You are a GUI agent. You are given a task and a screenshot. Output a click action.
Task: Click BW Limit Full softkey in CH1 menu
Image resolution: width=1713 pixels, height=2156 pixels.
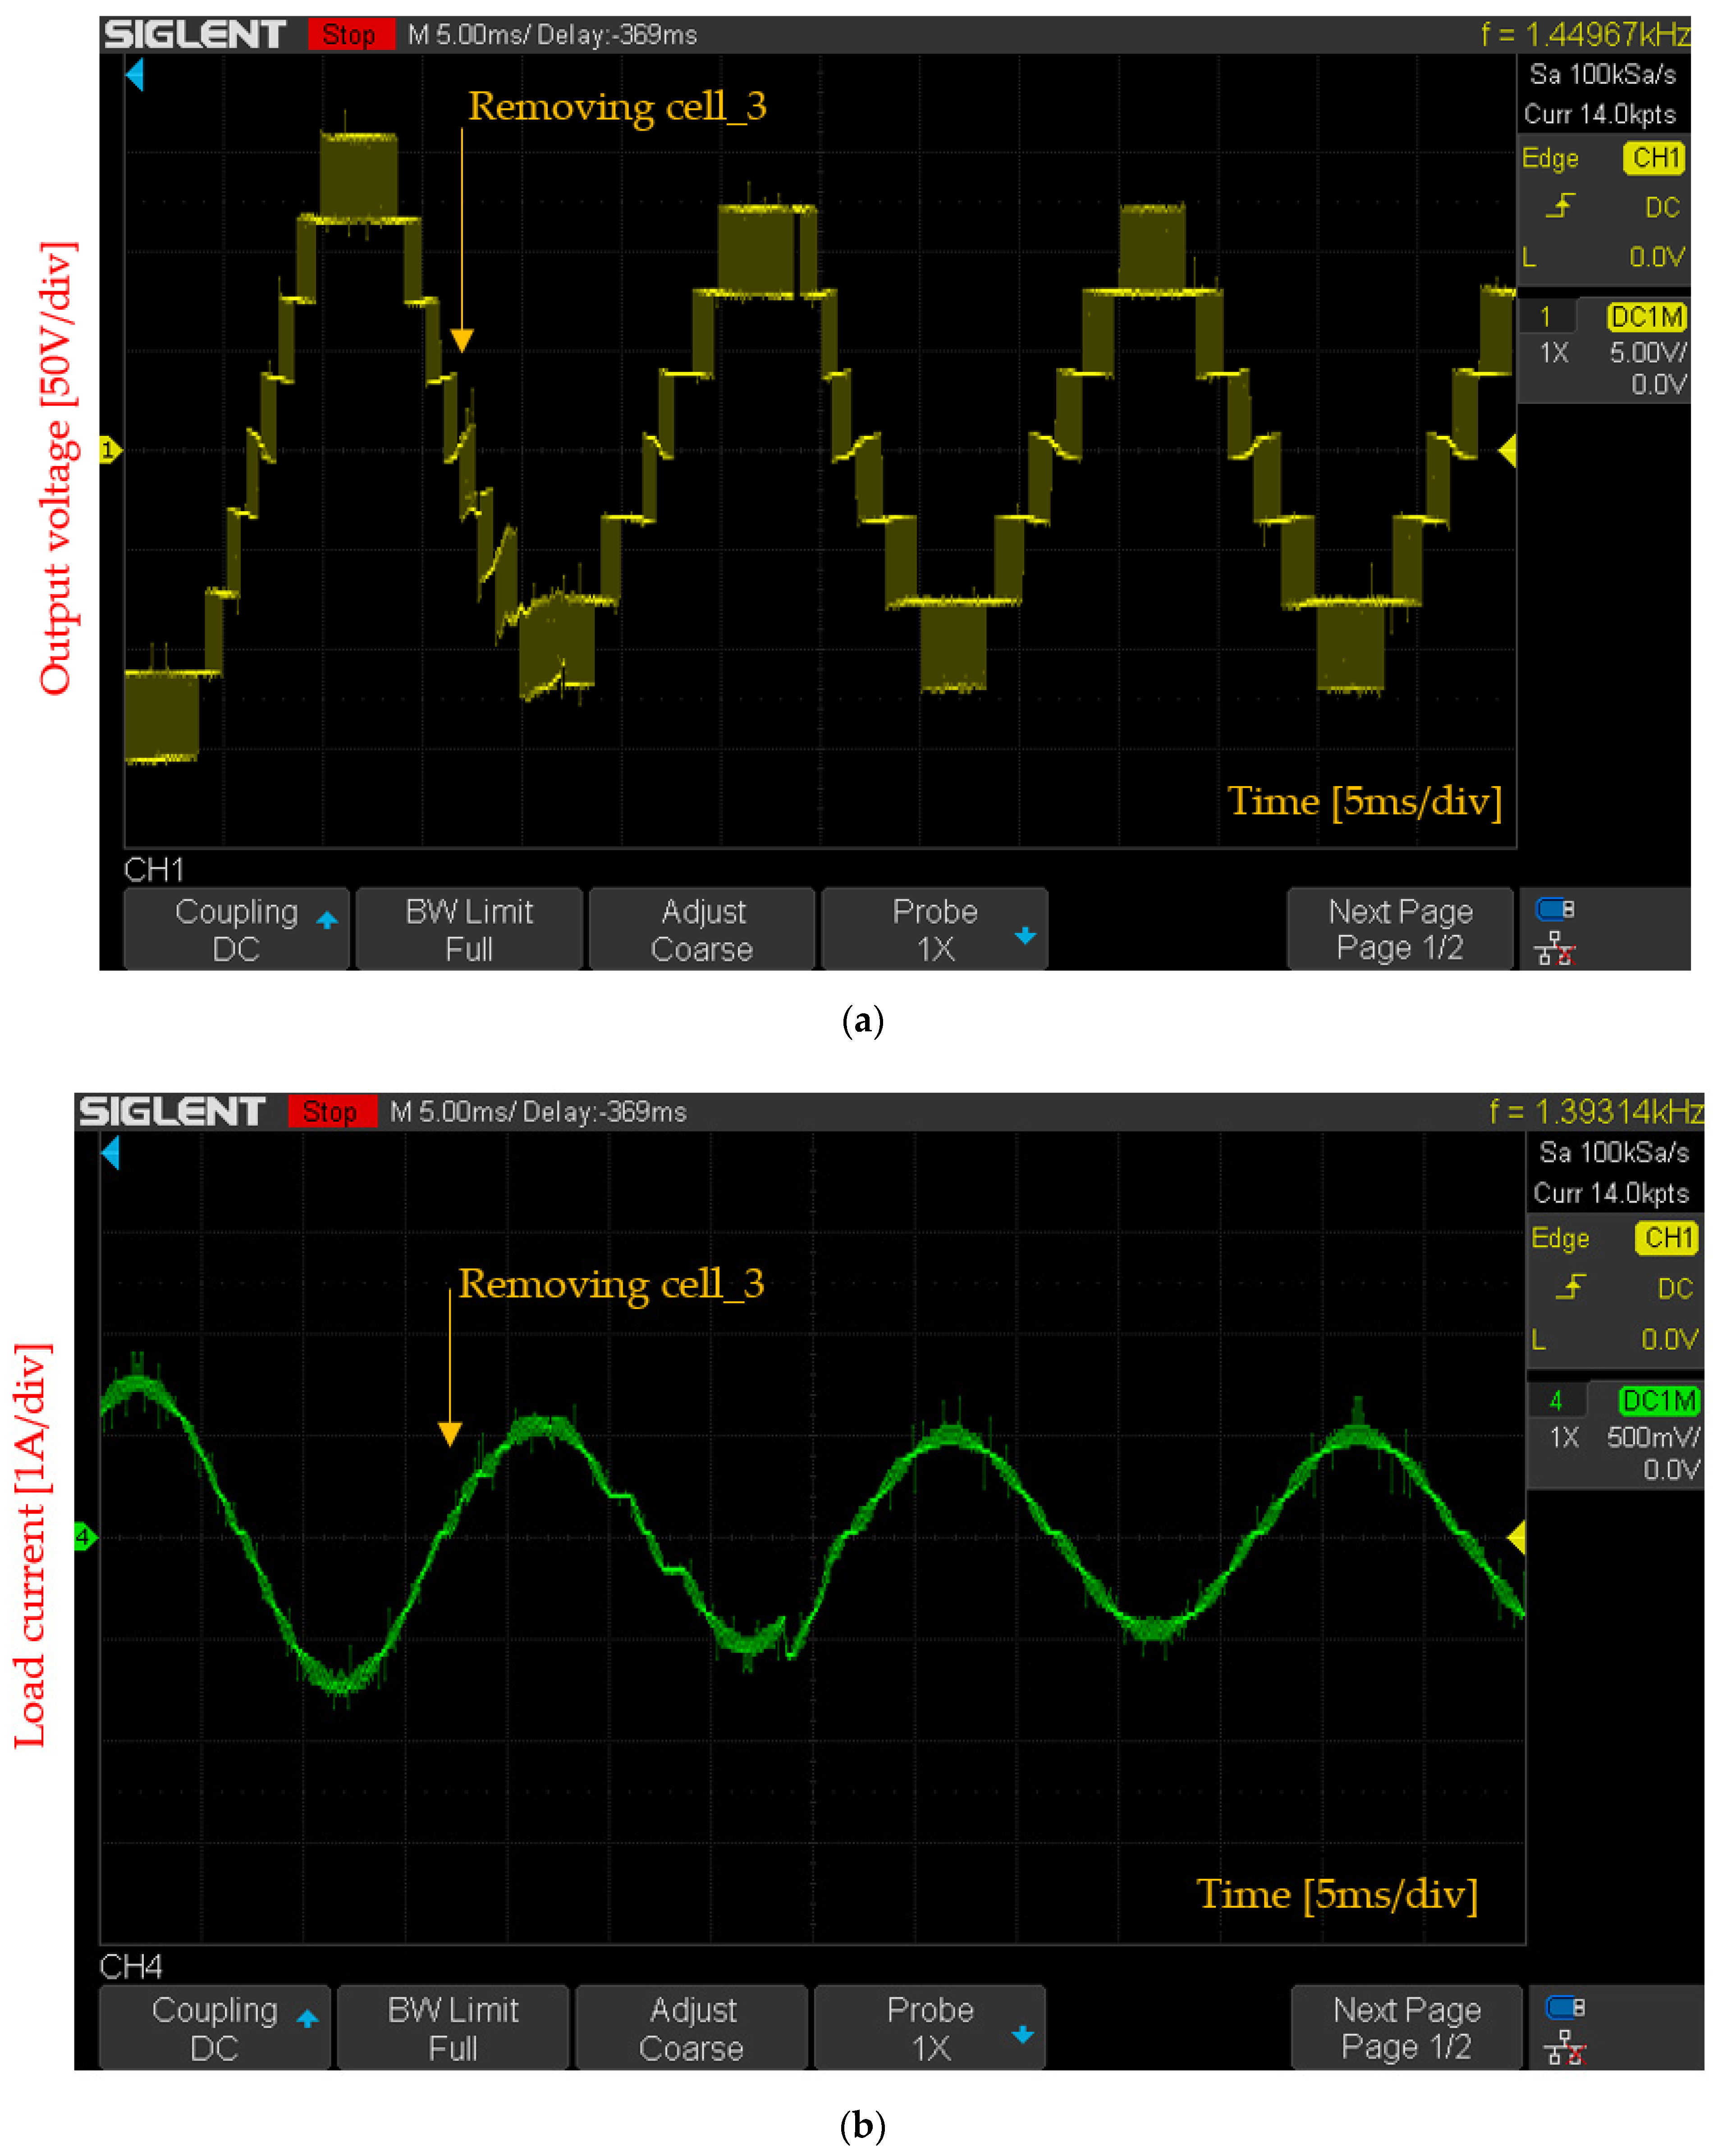468,929
